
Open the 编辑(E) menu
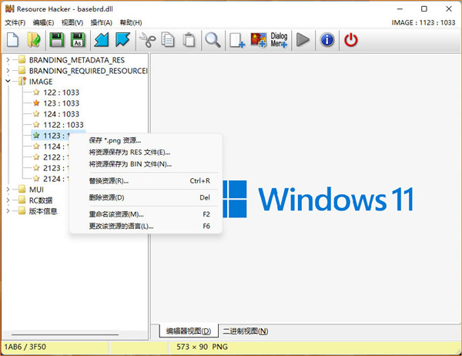(43, 22)
